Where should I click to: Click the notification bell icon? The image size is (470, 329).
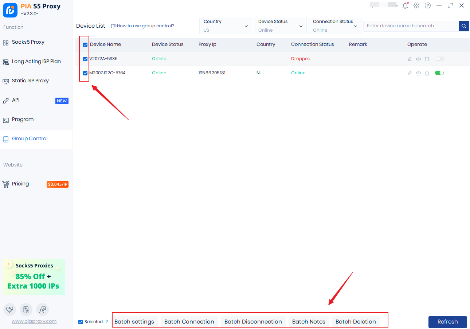coord(405,5)
